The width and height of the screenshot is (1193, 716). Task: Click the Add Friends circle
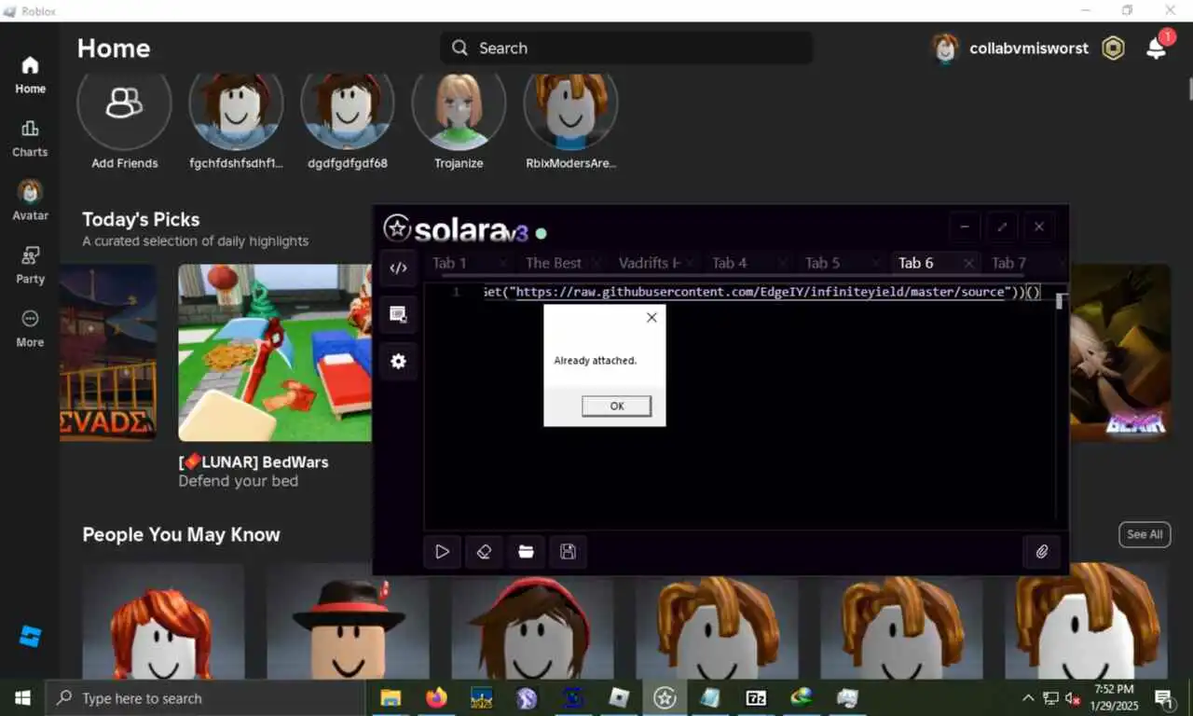124,103
